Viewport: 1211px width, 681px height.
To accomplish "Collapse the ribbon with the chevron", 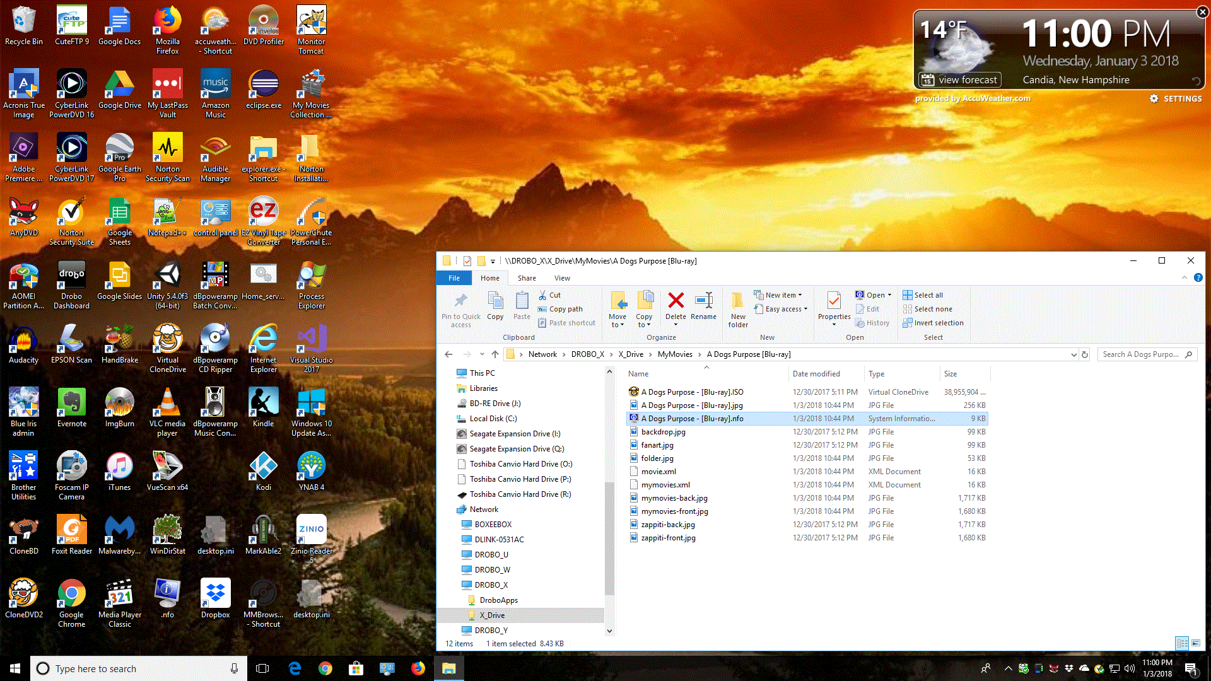I will tap(1184, 277).
